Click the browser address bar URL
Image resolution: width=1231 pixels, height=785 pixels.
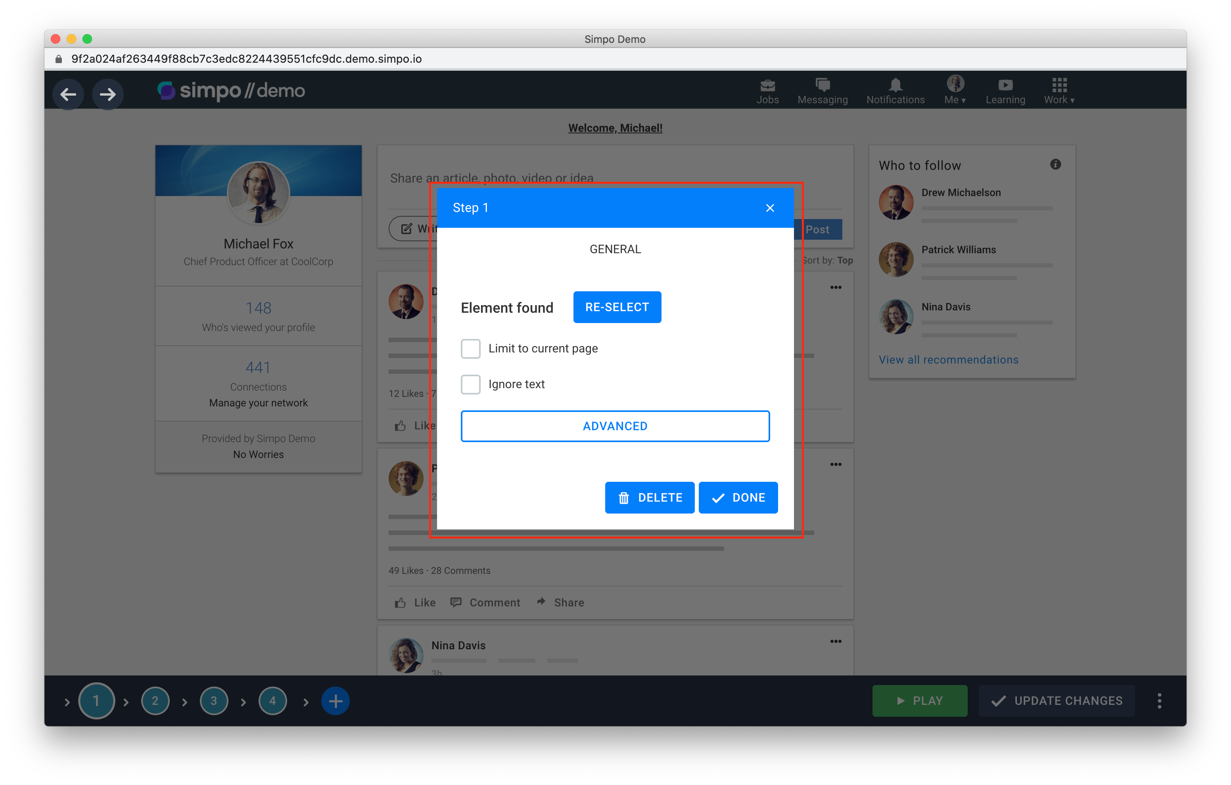[x=246, y=60]
